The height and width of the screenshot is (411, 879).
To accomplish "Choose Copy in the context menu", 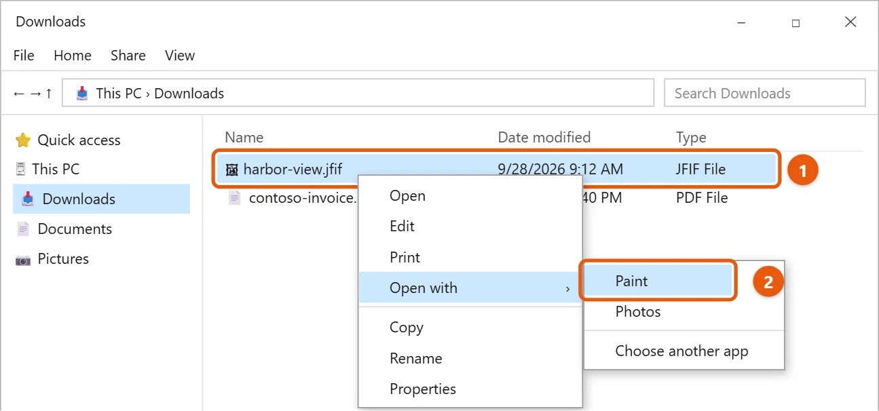I will point(470,328).
